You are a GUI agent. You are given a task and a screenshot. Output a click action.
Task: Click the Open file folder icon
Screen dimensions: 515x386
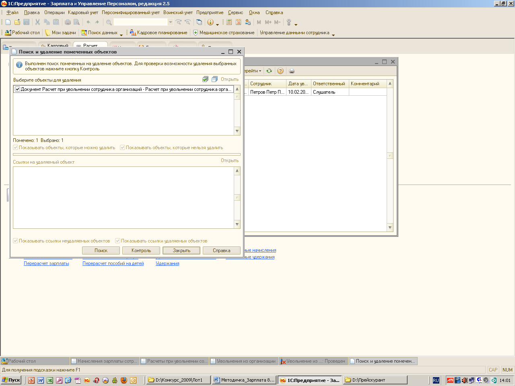(x=17, y=22)
